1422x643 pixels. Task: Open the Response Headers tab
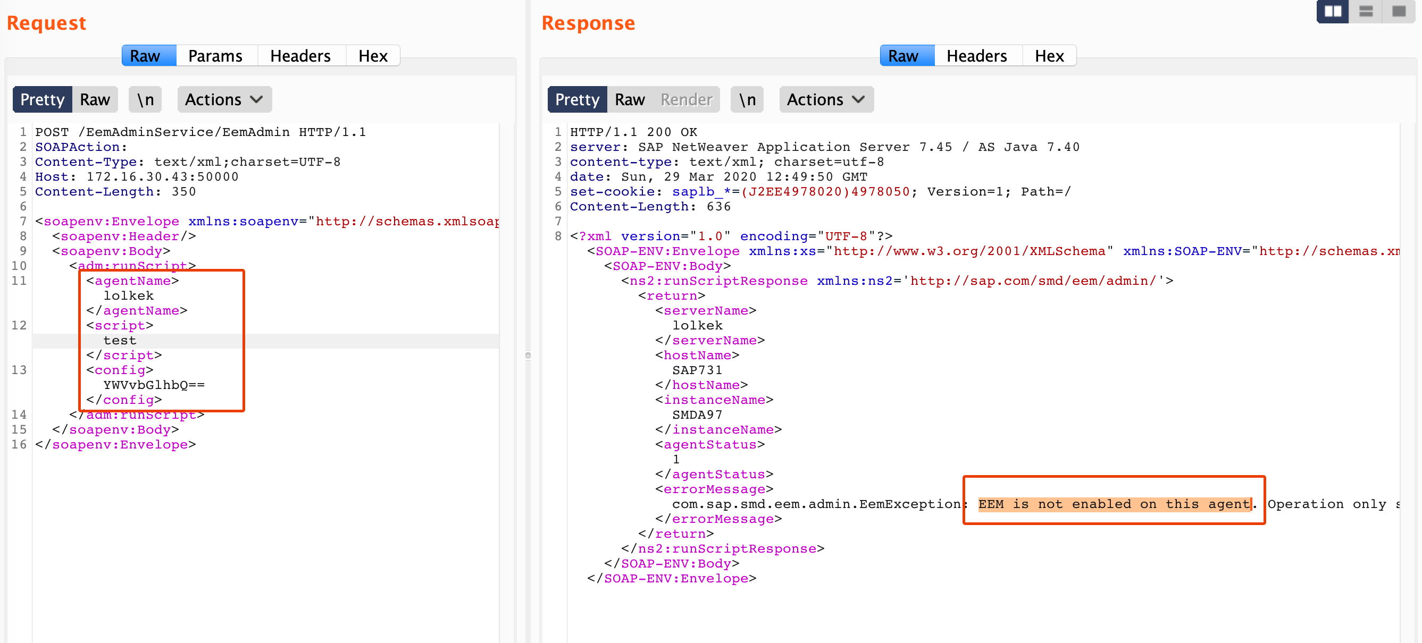pyautogui.click(x=976, y=56)
